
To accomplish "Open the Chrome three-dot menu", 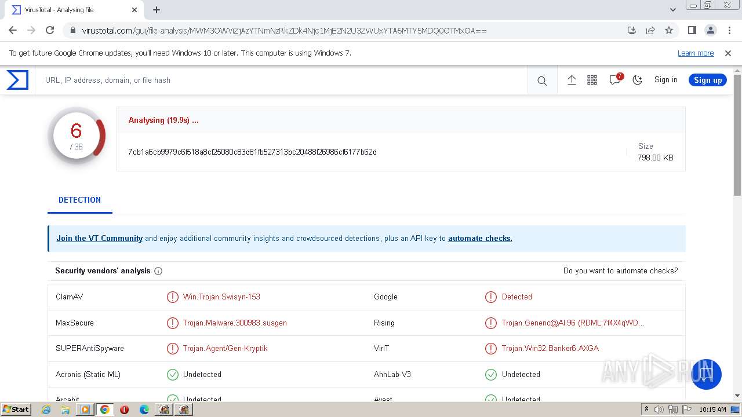I will 729,30.
